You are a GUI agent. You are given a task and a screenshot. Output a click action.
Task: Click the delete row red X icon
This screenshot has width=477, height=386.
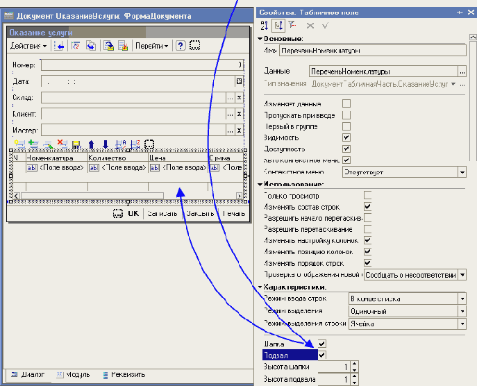61,144
